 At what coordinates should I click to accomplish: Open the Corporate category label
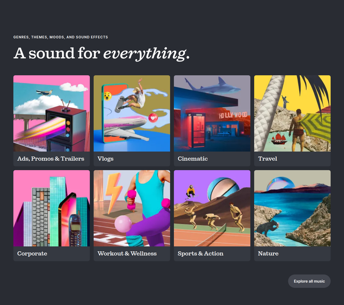click(x=32, y=254)
